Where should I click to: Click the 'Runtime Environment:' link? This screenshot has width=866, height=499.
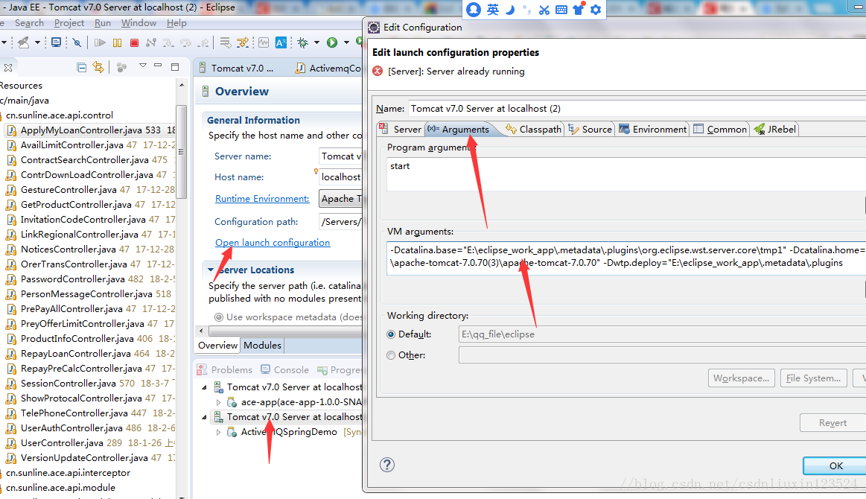coord(262,198)
